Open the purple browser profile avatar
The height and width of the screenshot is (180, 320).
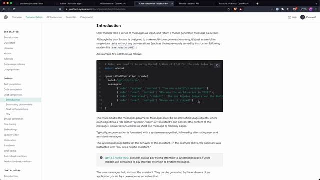311,9
